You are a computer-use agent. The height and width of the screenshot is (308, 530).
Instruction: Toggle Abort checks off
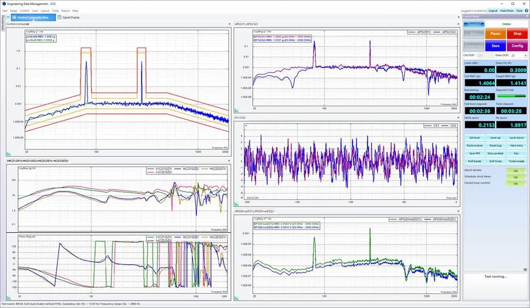coord(515,170)
